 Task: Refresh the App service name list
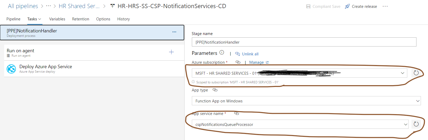tap(416, 124)
